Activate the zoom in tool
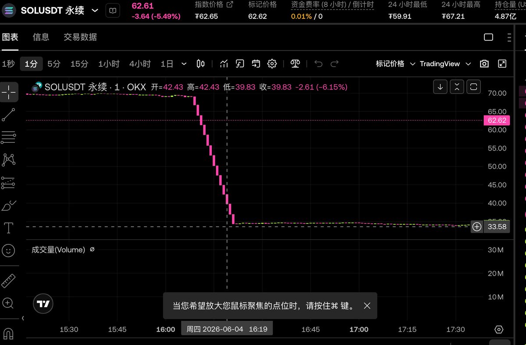 coord(9,303)
